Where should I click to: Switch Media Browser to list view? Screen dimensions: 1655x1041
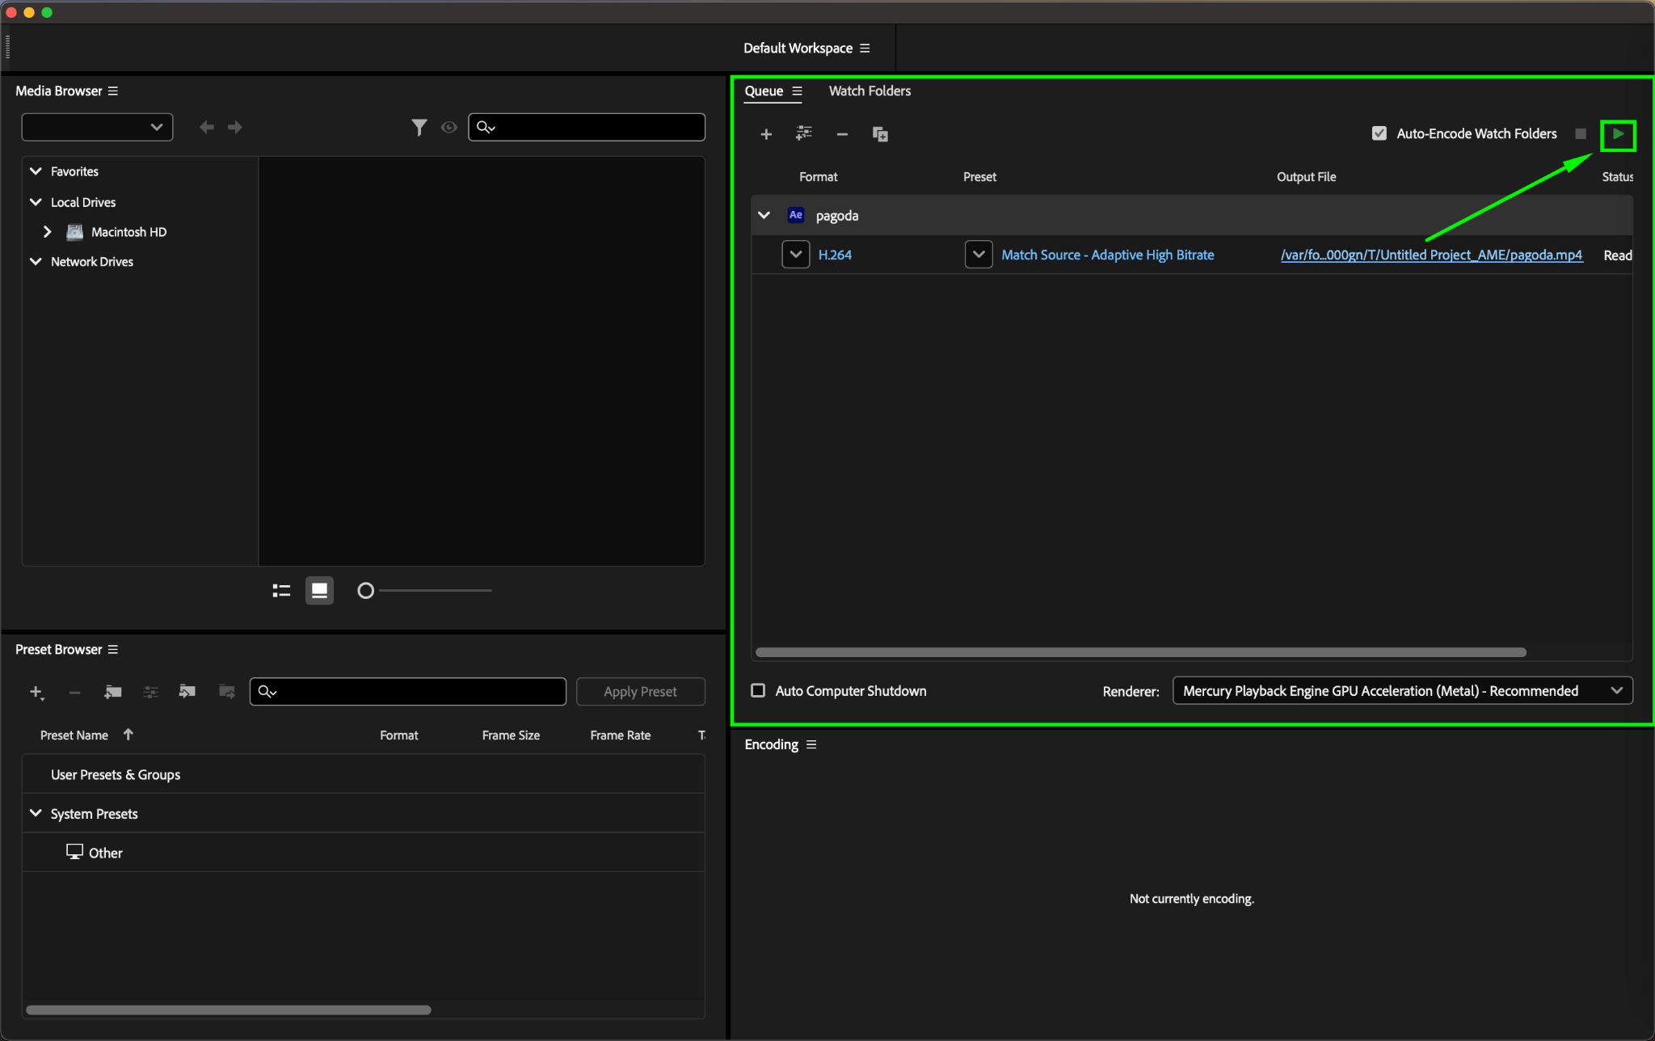pyautogui.click(x=281, y=591)
